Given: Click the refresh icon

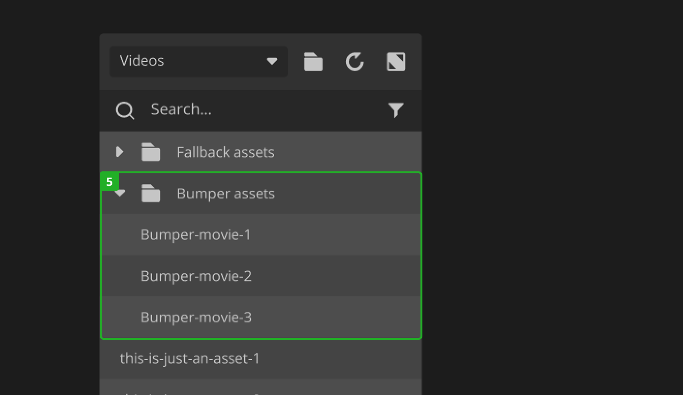Looking at the screenshot, I should point(355,62).
